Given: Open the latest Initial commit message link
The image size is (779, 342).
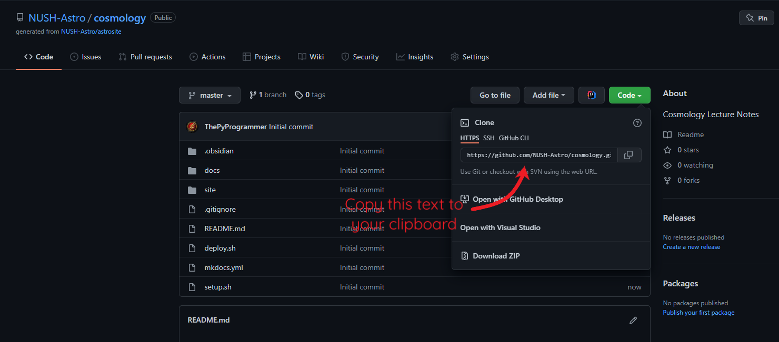Looking at the screenshot, I should pyautogui.click(x=291, y=127).
